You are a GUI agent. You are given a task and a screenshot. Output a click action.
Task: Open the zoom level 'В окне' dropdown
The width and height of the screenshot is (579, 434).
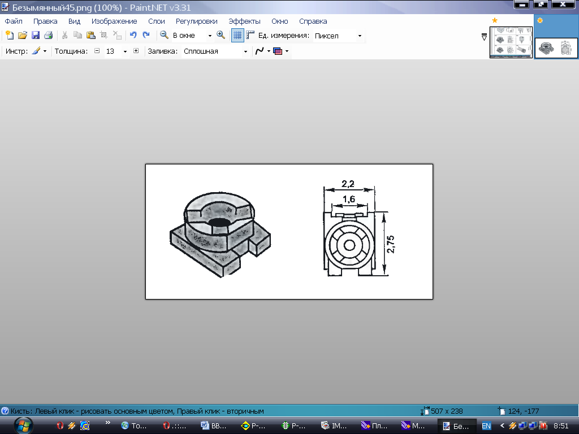(x=210, y=36)
